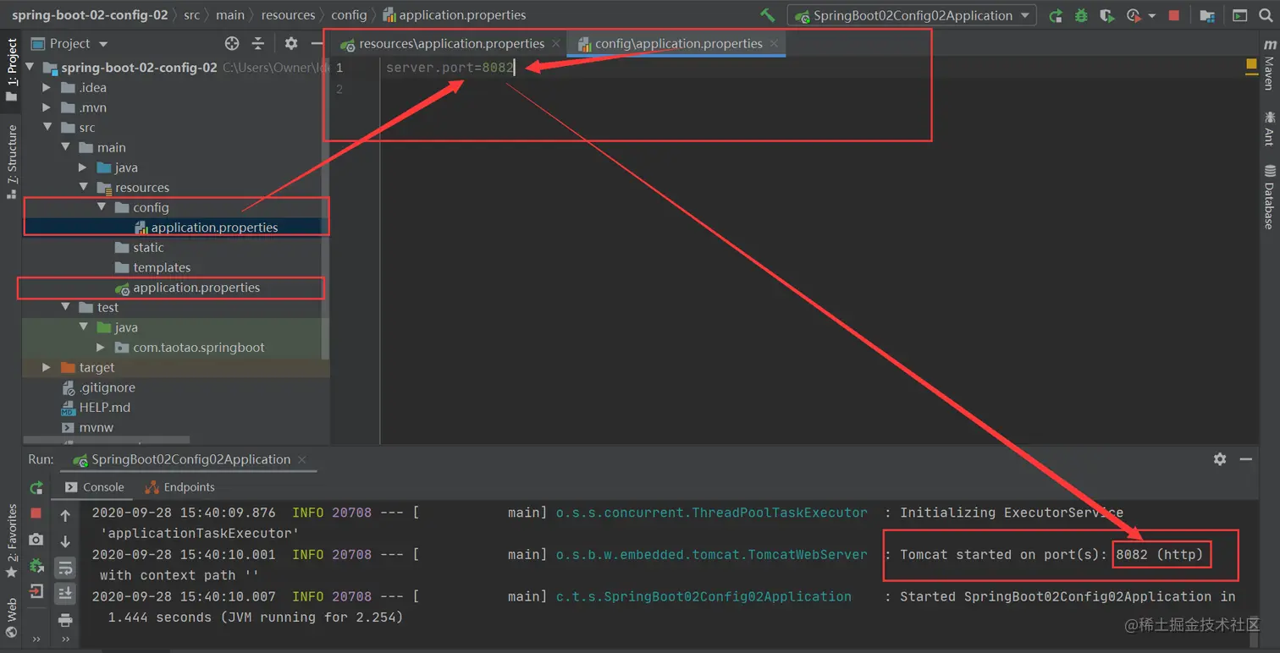Viewport: 1280px width, 653px height.
Task: Open the profiler dropdown arrow
Action: coord(1152,16)
